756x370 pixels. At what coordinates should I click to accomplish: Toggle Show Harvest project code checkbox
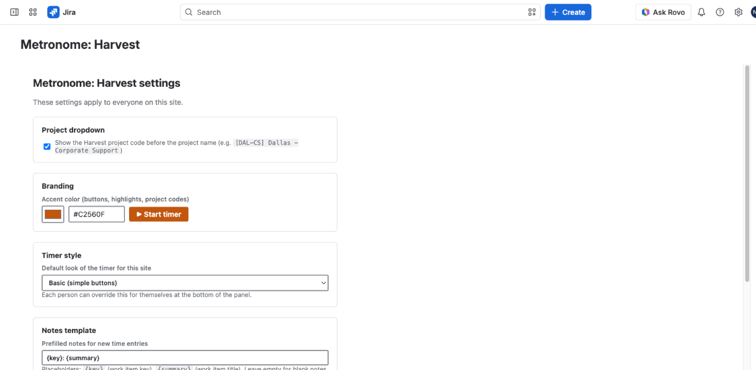coord(47,146)
